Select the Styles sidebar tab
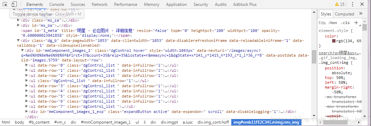The height and width of the screenshot is (126, 371). pos(326,14)
